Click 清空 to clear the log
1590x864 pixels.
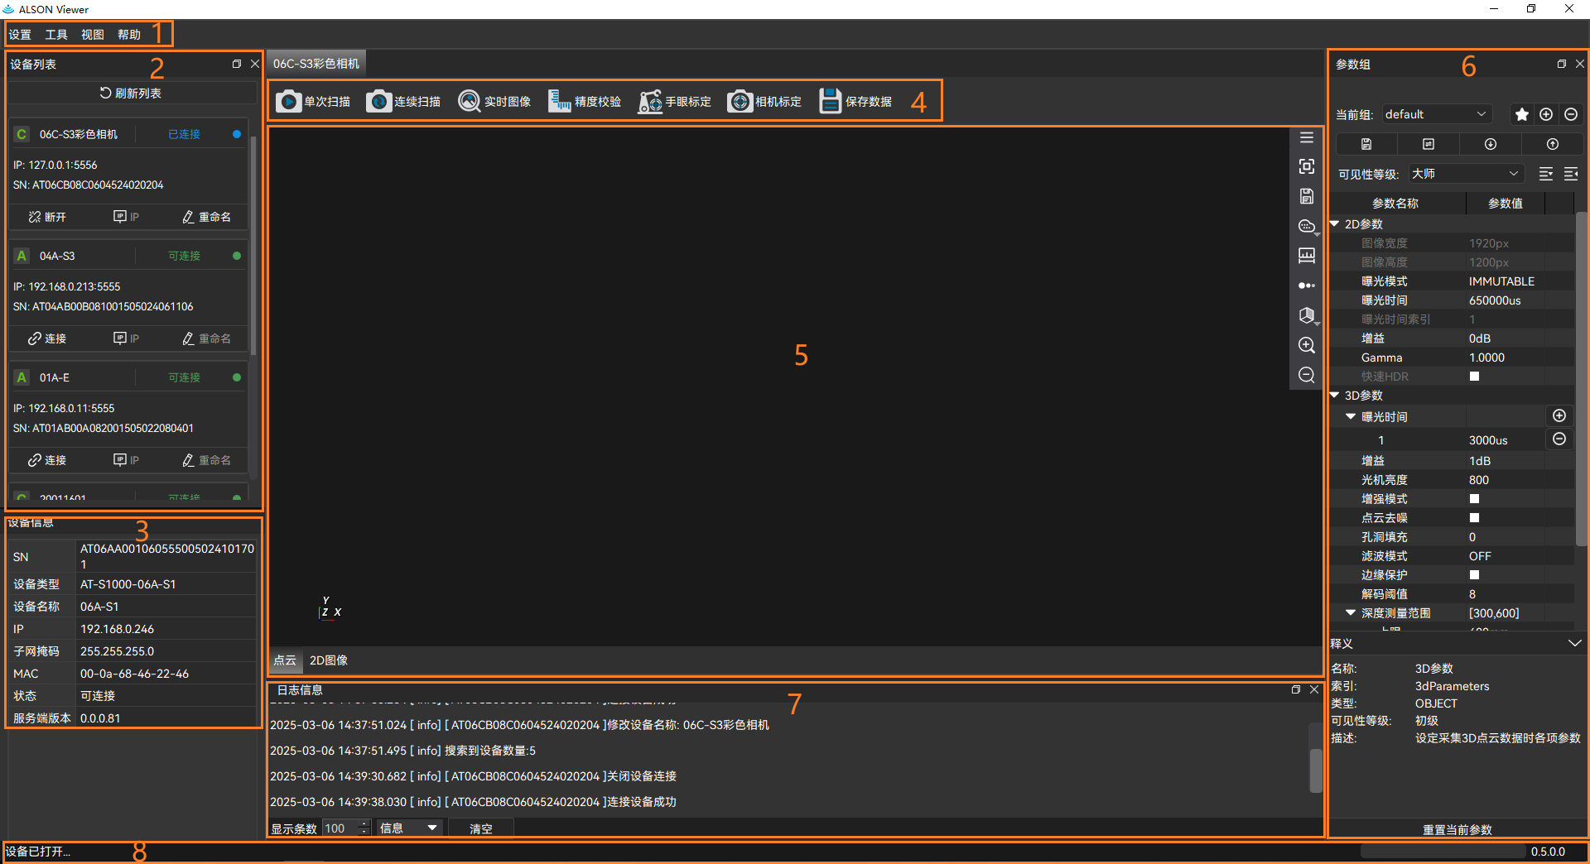pos(480,828)
